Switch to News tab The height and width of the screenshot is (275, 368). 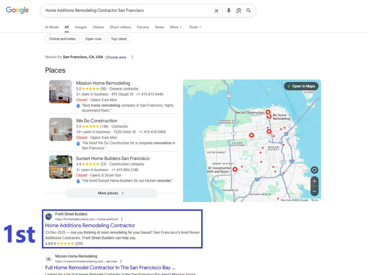160,27
